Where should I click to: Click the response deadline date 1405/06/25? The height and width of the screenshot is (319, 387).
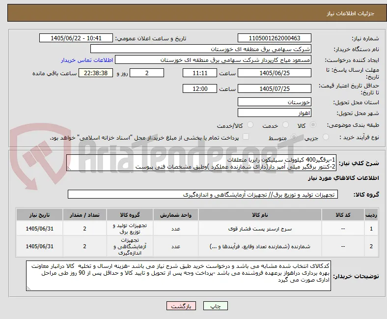275,73
